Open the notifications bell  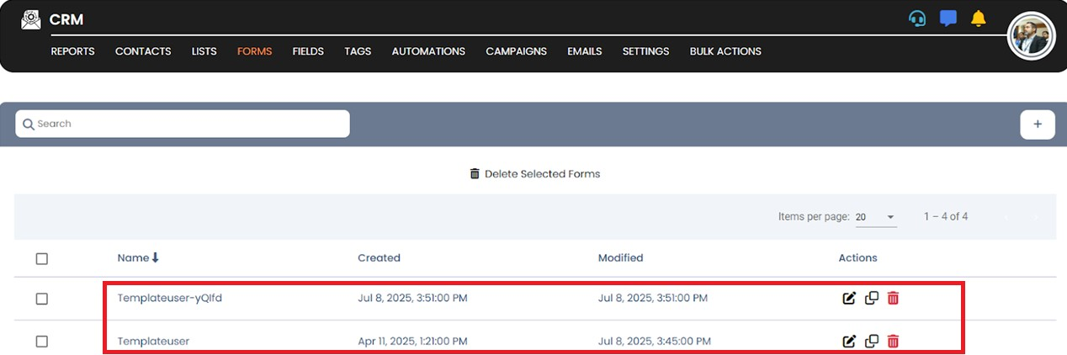coord(978,19)
